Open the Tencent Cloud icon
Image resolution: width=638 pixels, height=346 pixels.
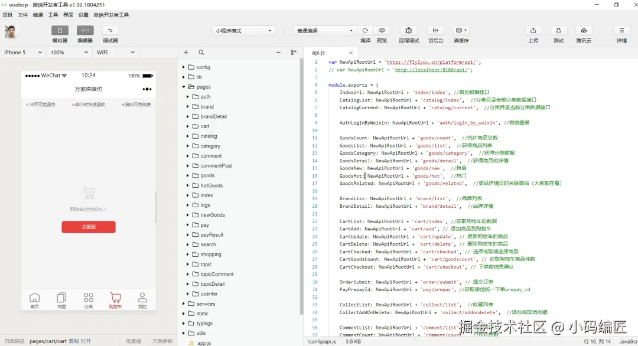(584, 31)
